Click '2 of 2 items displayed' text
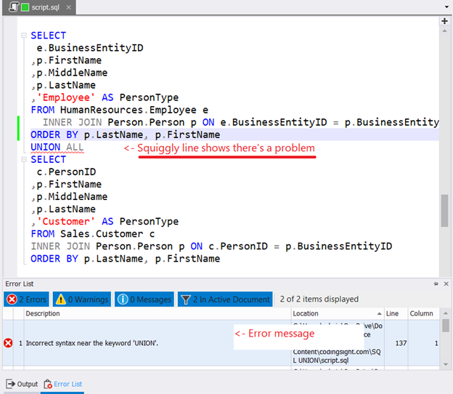The height and width of the screenshot is (394, 453). coord(319,299)
